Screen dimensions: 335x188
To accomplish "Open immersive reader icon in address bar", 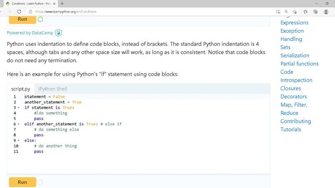I will (x=278, y=11).
